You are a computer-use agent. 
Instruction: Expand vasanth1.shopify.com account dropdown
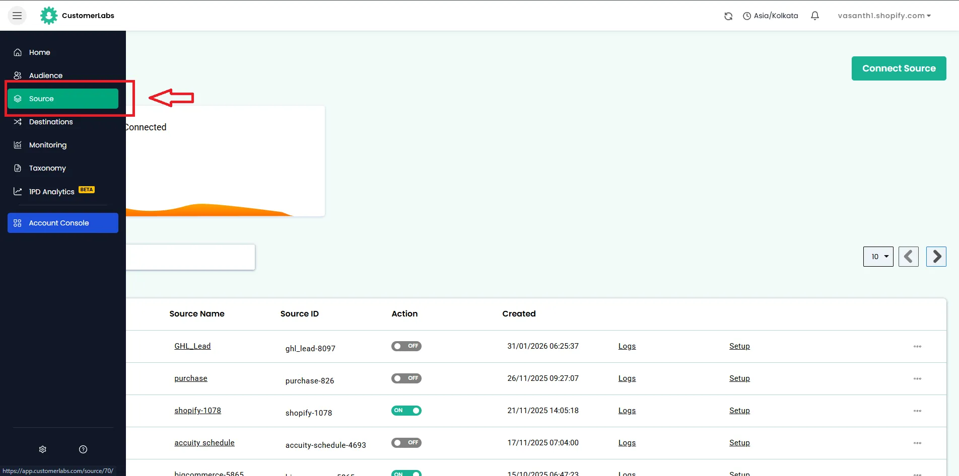(884, 16)
